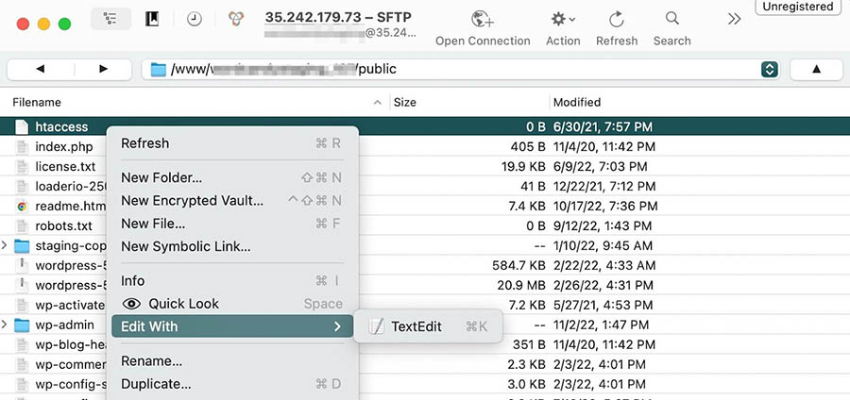Click the Open Connection globe icon

483,20
